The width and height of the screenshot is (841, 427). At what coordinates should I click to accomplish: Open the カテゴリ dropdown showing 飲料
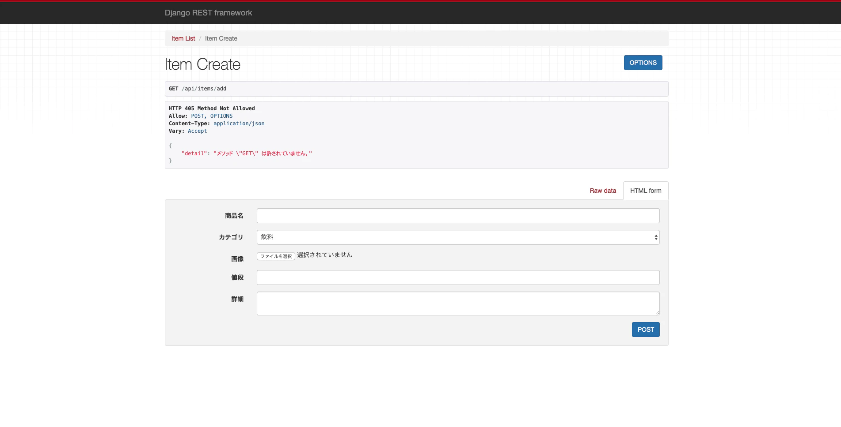click(458, 237)
